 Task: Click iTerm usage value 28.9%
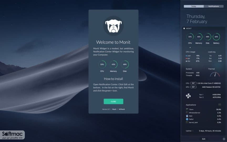(218, 110)
